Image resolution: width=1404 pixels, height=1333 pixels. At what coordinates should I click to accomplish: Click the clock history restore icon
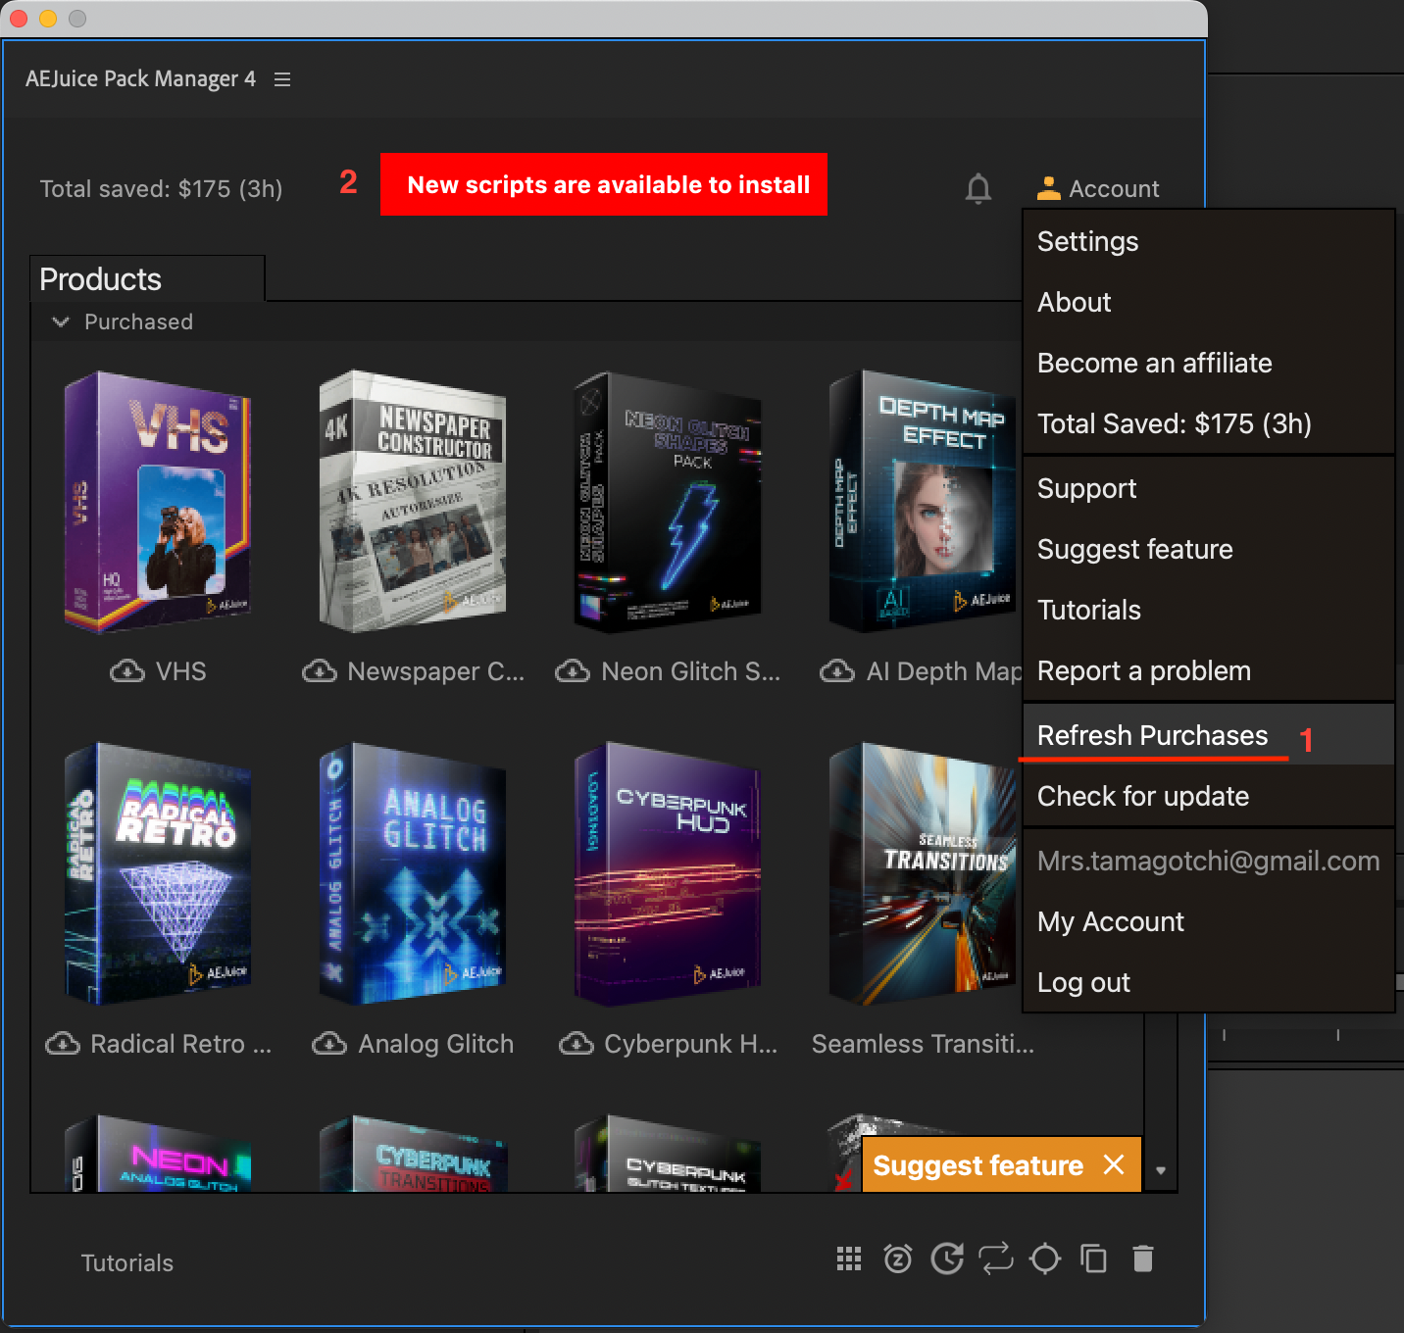tap(947, 1259)
